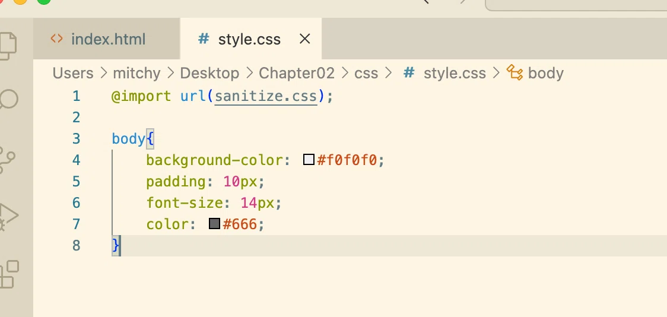This screenshot has height=317, width=667.
Task: Open the Chapter02 breadcrumb
Action: coord(297,73)
